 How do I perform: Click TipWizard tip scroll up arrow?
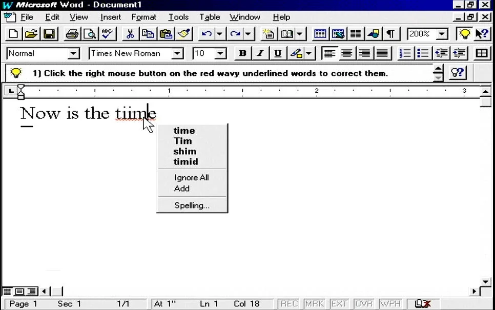click(x=438, y=69)
